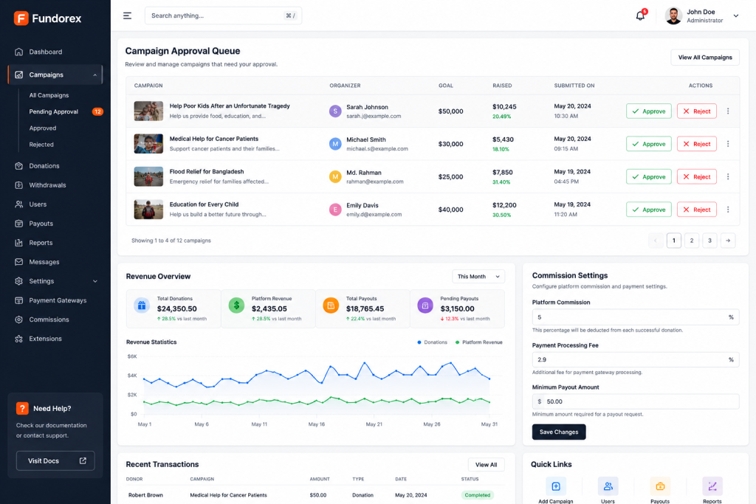Click the Save Changes button
This screenshot has height=504, width=756.
(x=559, y=432)
